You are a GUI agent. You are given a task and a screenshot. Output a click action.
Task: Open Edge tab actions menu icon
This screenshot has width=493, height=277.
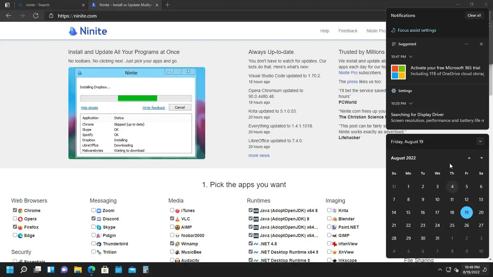[x=7, y=5]
